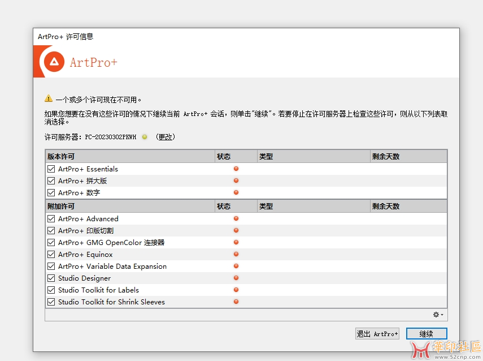Click the 一个或多个许可现在不可用 warning text
483x361 pixels.
[98, 100]
